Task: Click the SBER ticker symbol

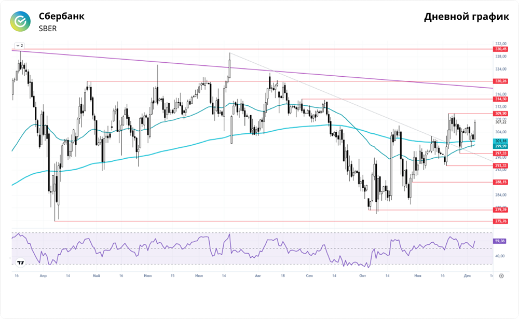Action: [48, 29]
